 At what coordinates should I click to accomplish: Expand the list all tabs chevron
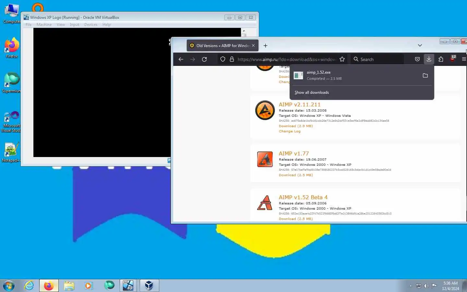pos(420,45)
